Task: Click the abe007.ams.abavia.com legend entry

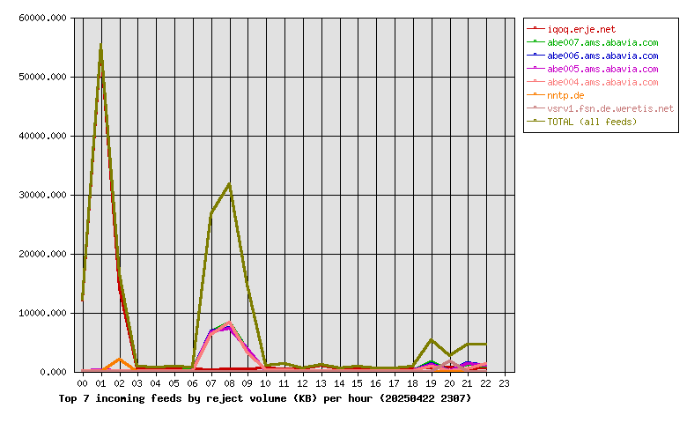Action: (602, 42)
